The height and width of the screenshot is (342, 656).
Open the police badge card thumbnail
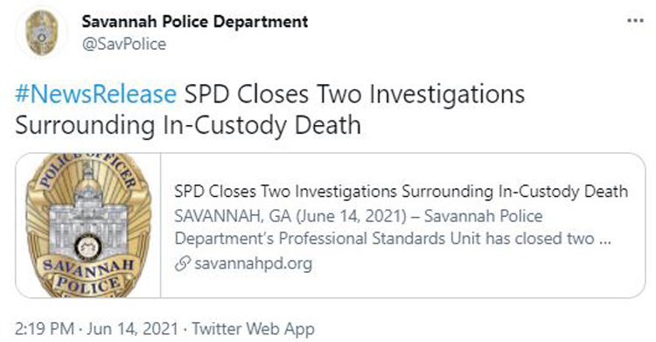[88, 225]
